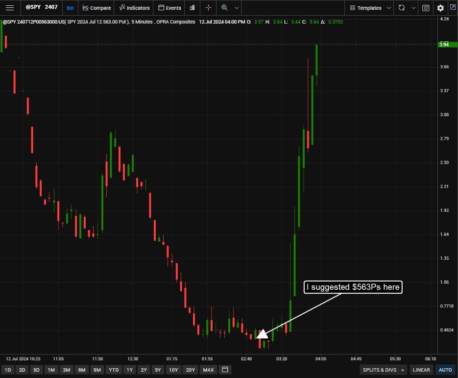The width and height of the screenshot is (458, 378).
Task: Select the 2Y range
Action: click(144, 370)
